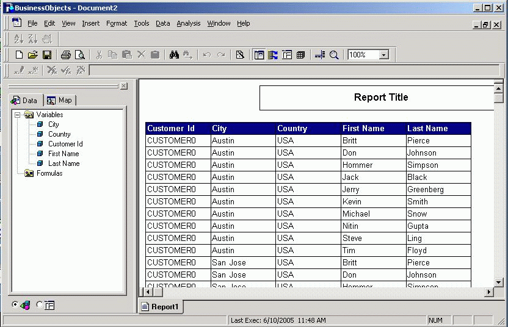This screenshot has height=327, width=508.
Task: Click the Sort Descending Z-A icon
Action: (x=33, y=39)
